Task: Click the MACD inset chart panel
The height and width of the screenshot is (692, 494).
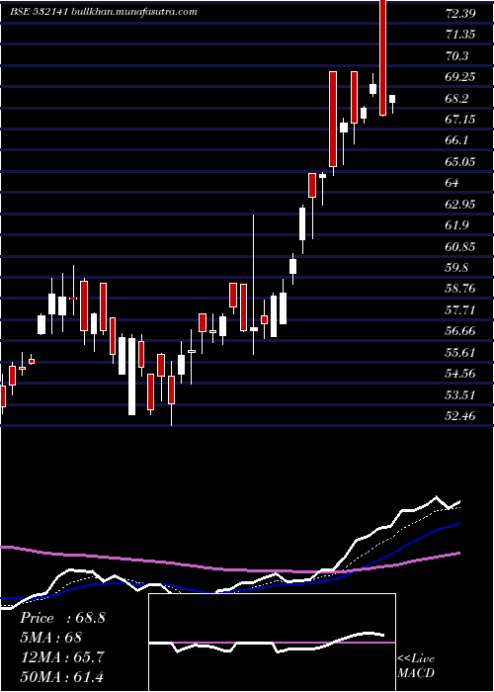Action: point(272,643)
